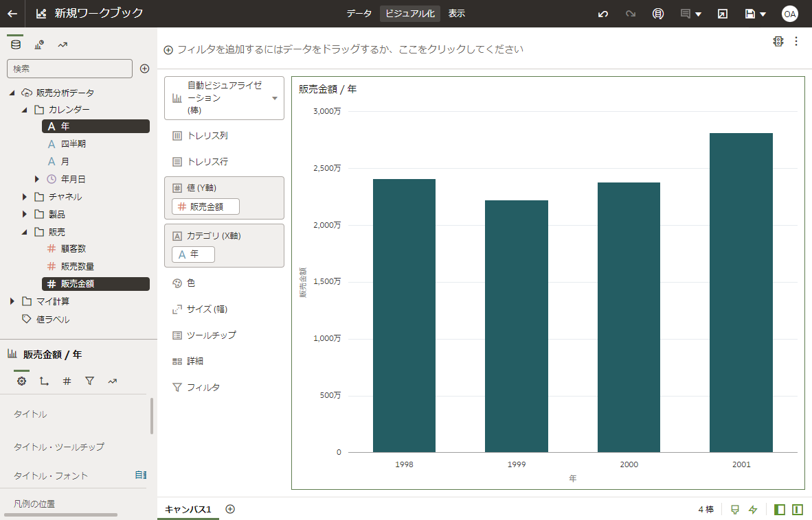
Task: Switch to the 表示 tab
Action: click(457, 14)
